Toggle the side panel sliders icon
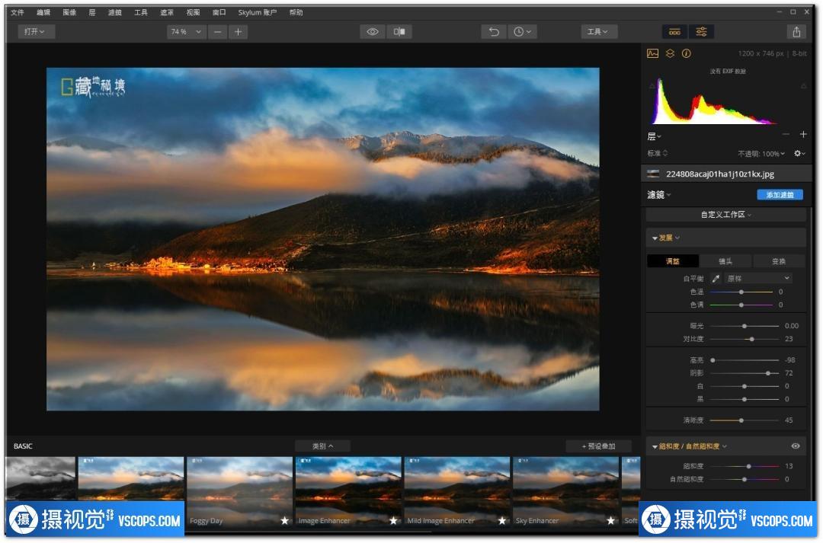Viewport: 823px width, 543px height. pos(701,32)
